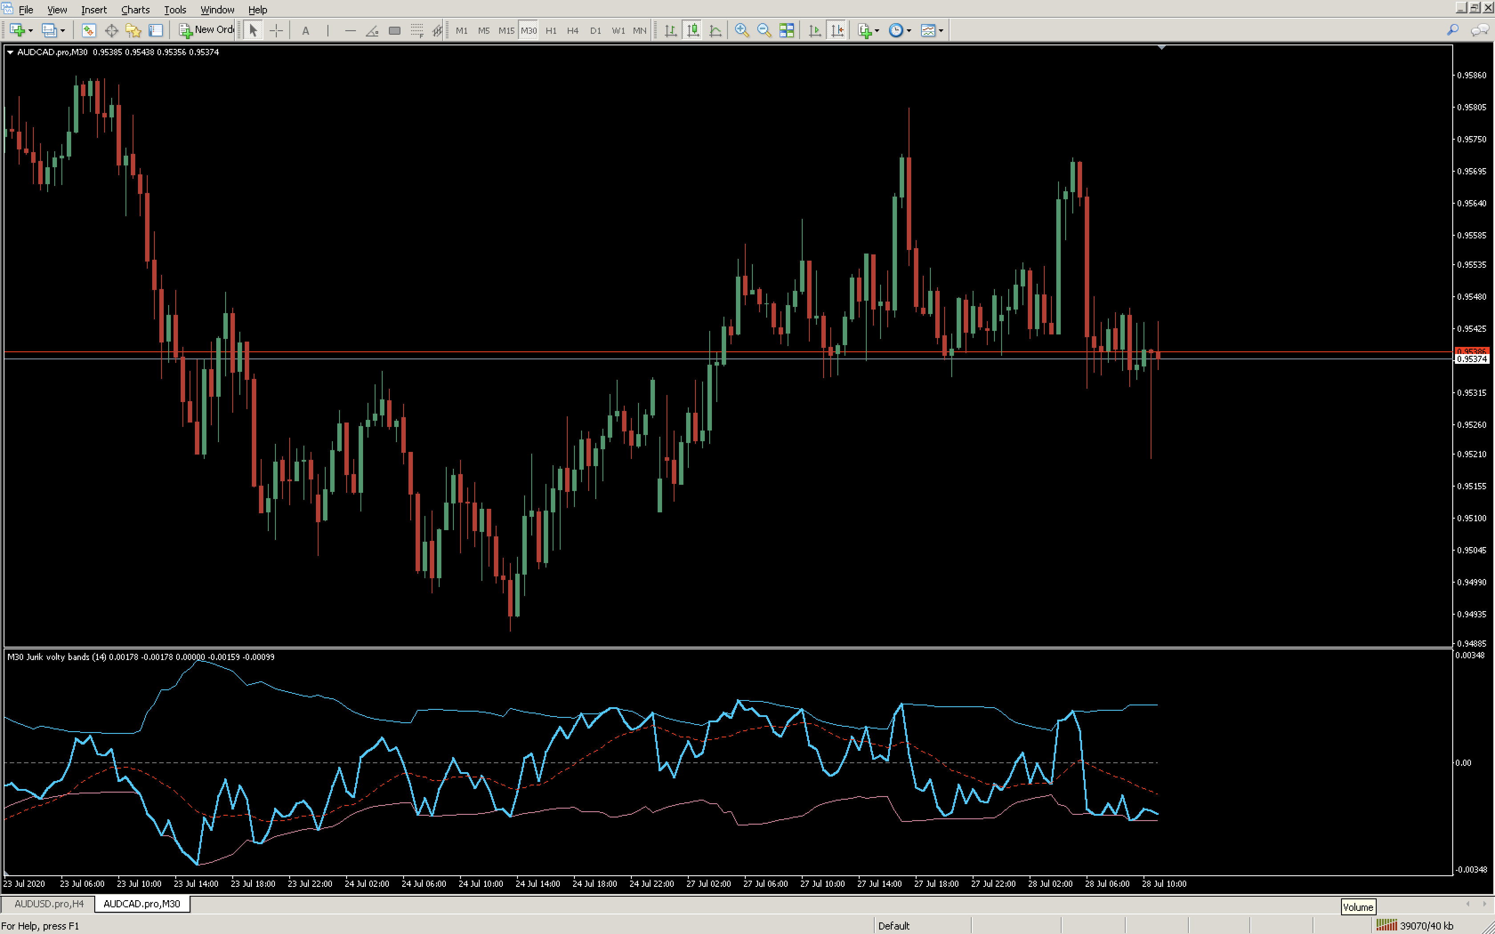Click the Zoom In magnifier icon
Viewport: 1495px width, 934px height.
pos(742,30)
